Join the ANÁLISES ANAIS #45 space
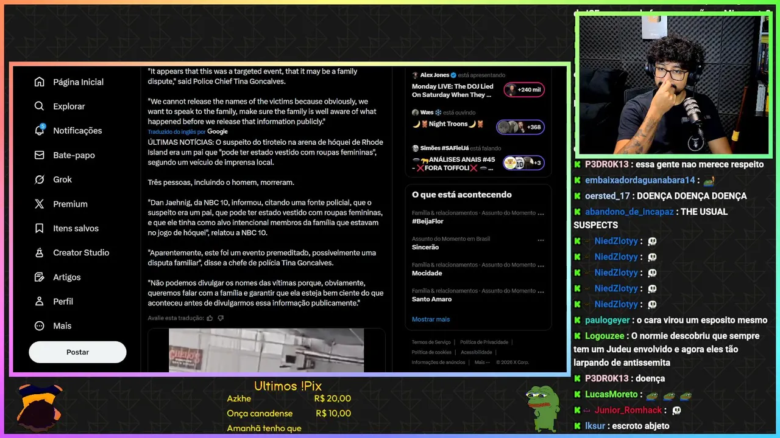The image size is (780, 438). pos(453,164)
